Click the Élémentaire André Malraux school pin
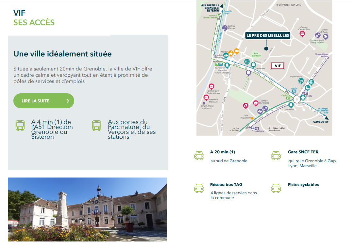This screenshot has width=351, height=248. [x=211, y=86]
